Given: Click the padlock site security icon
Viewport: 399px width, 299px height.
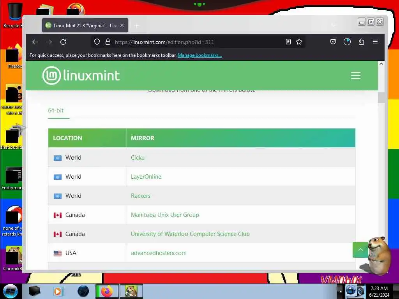Looking at the screenshot, I should pyautogui.click(x=108, y=42).
